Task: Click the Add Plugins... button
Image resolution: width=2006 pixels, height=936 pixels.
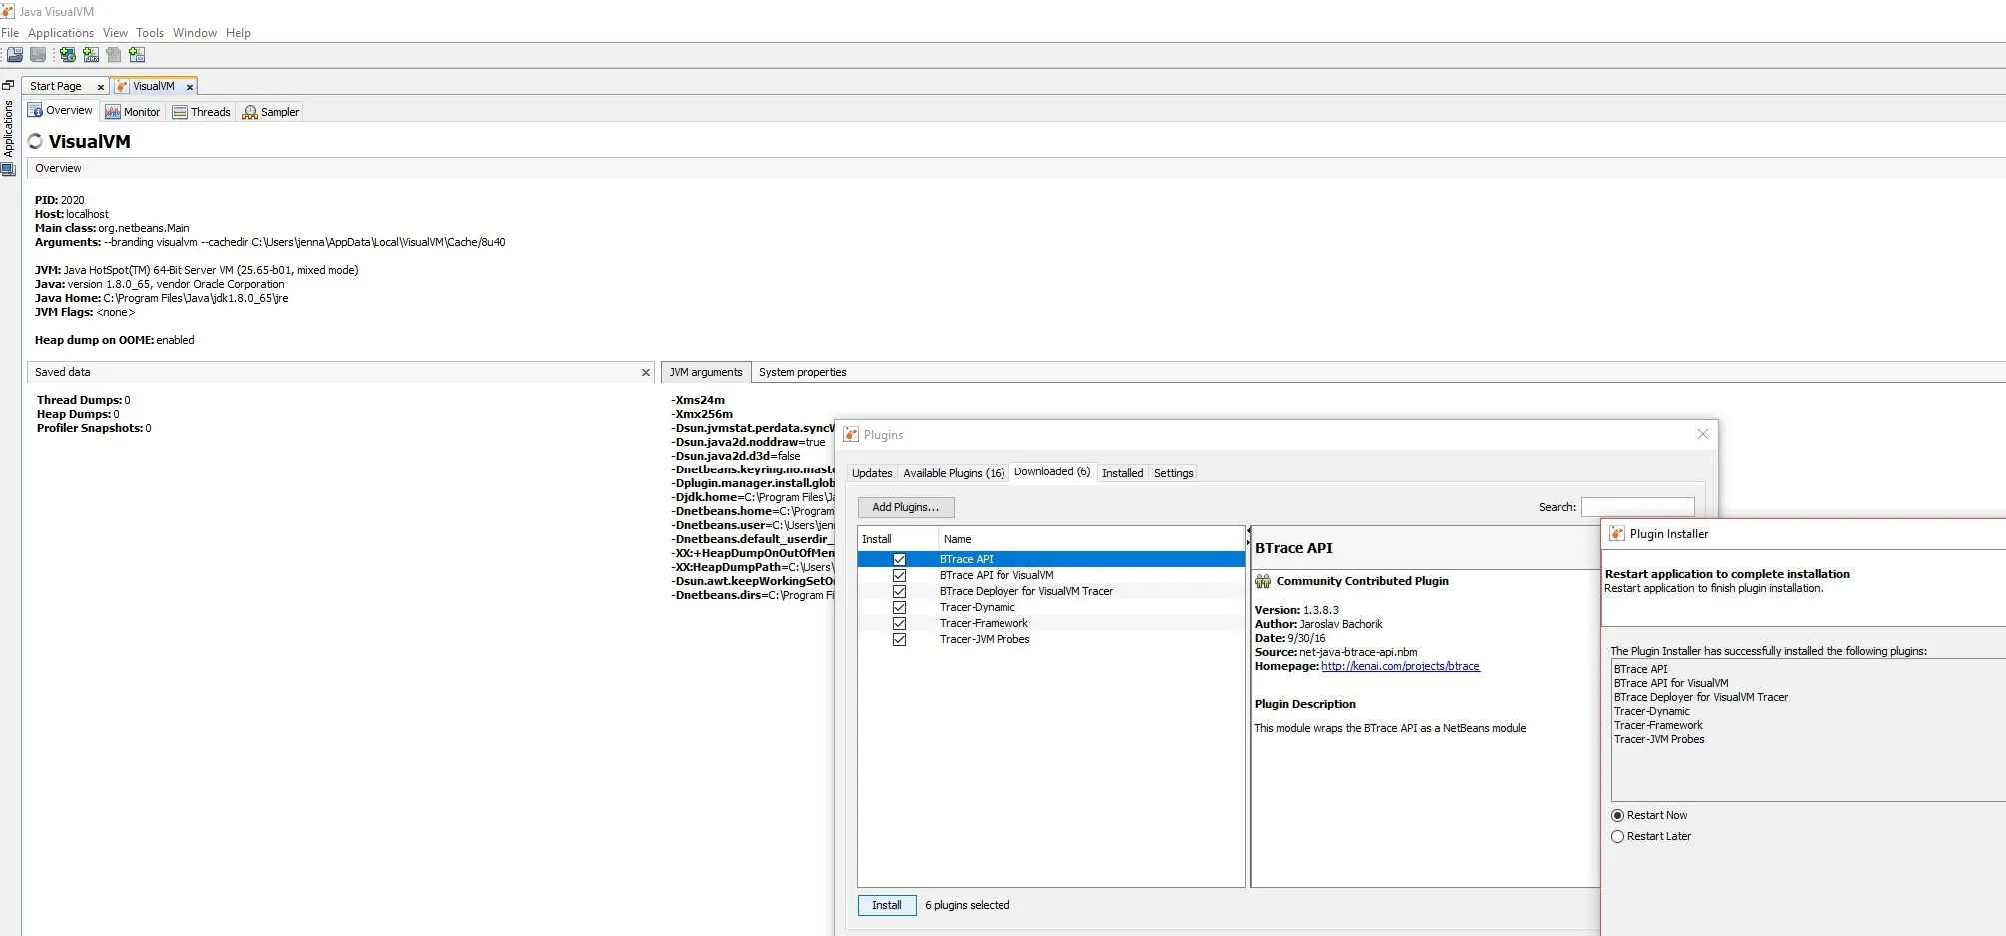Action: click(906, 507)
